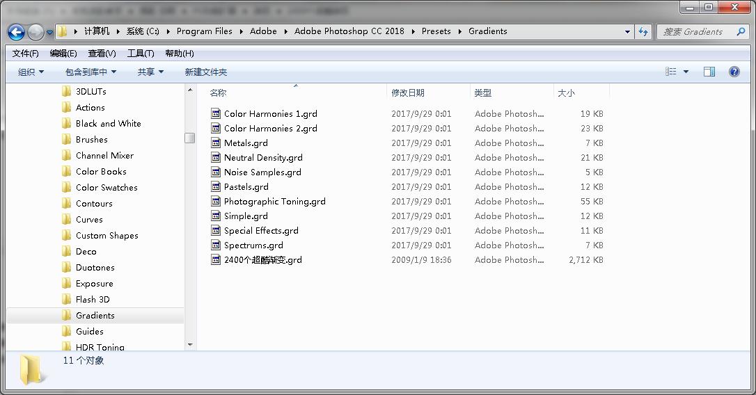The image size is (756, 395).
Task: Click the Adobe Photoshop CC 2018 breadcrumb
Action: pos(349,31)
